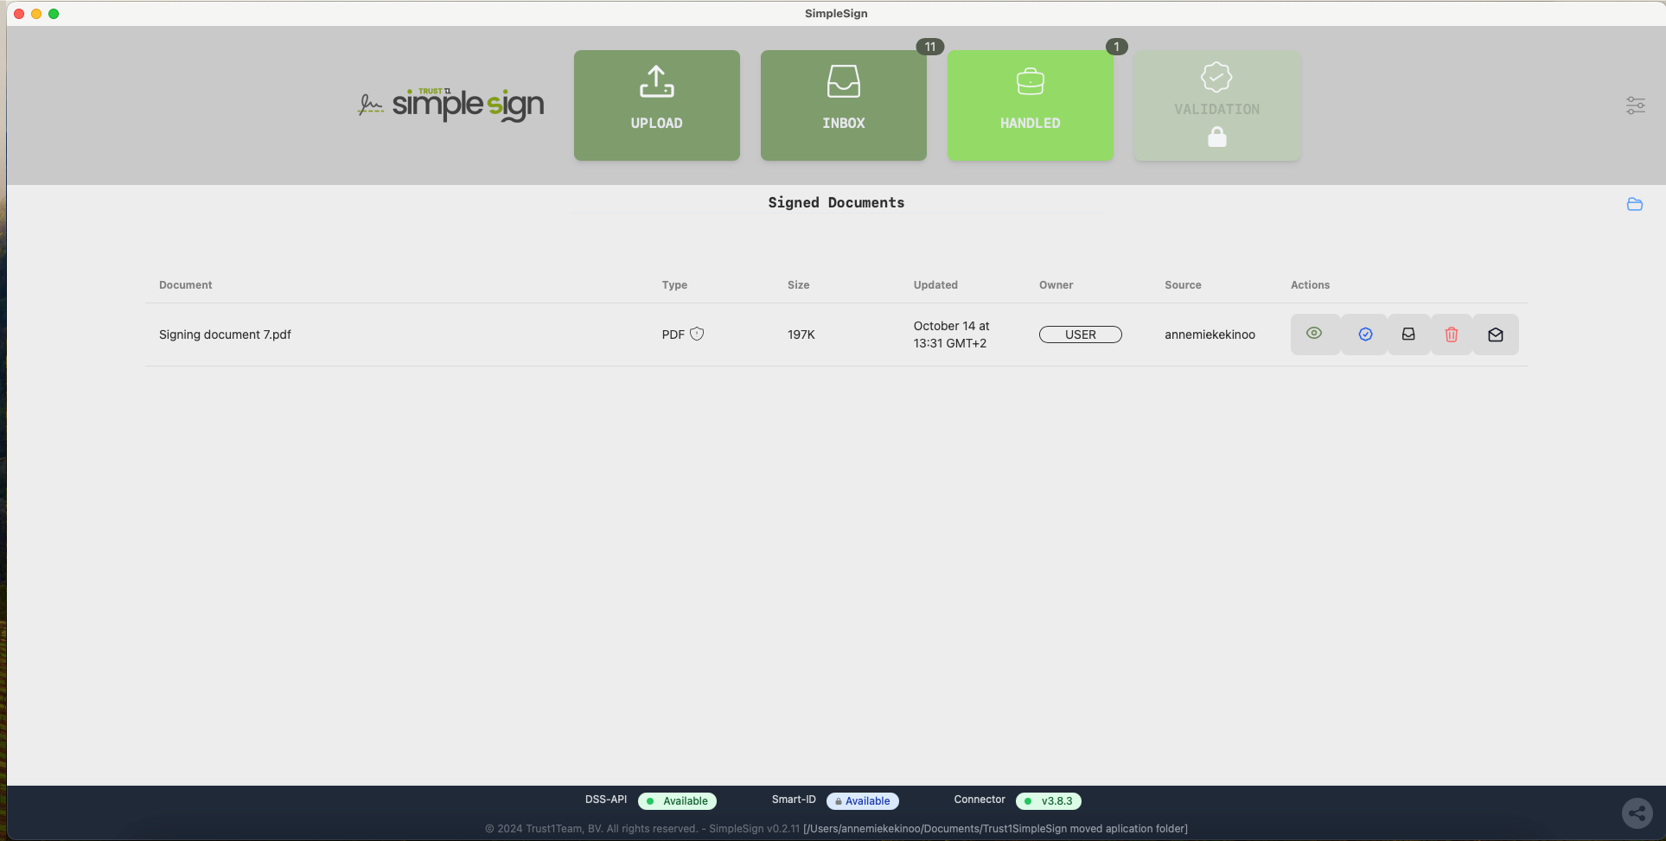The height and width of the screenshot is (841, 1666).
Task: Select the Handled tab
Action: [x=1030, y=105]
